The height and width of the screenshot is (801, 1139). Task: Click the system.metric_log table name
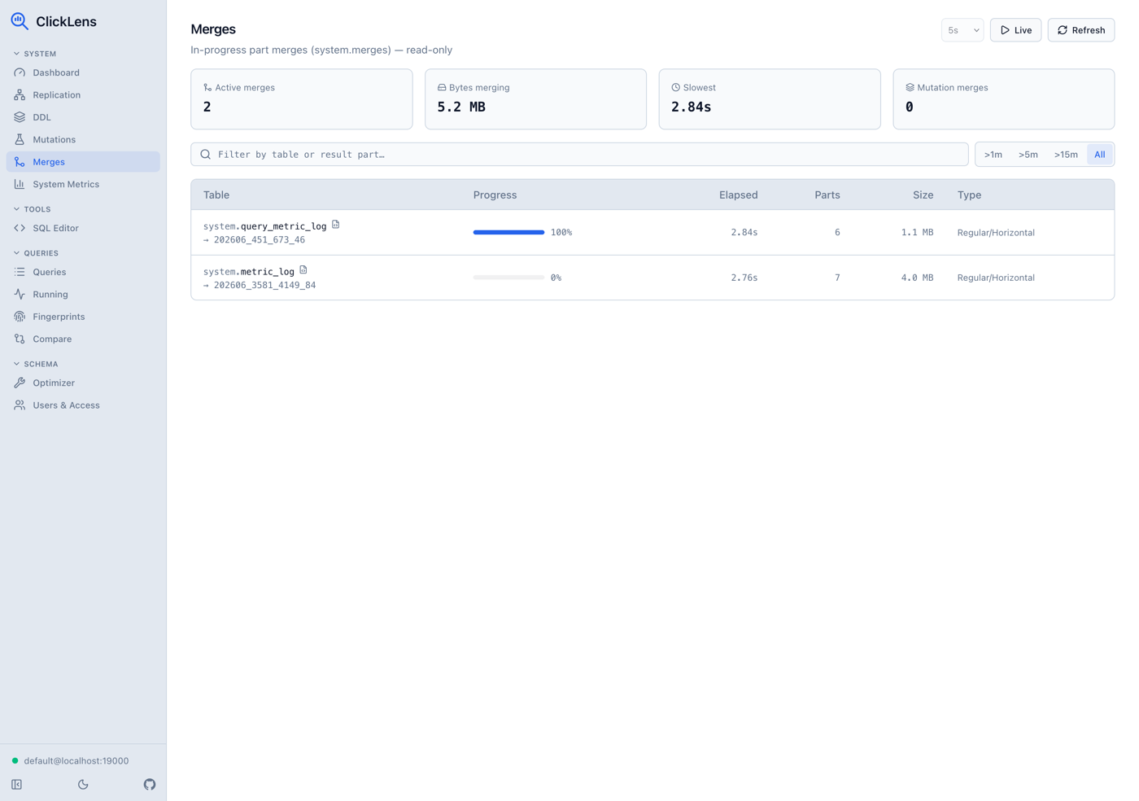249,272
